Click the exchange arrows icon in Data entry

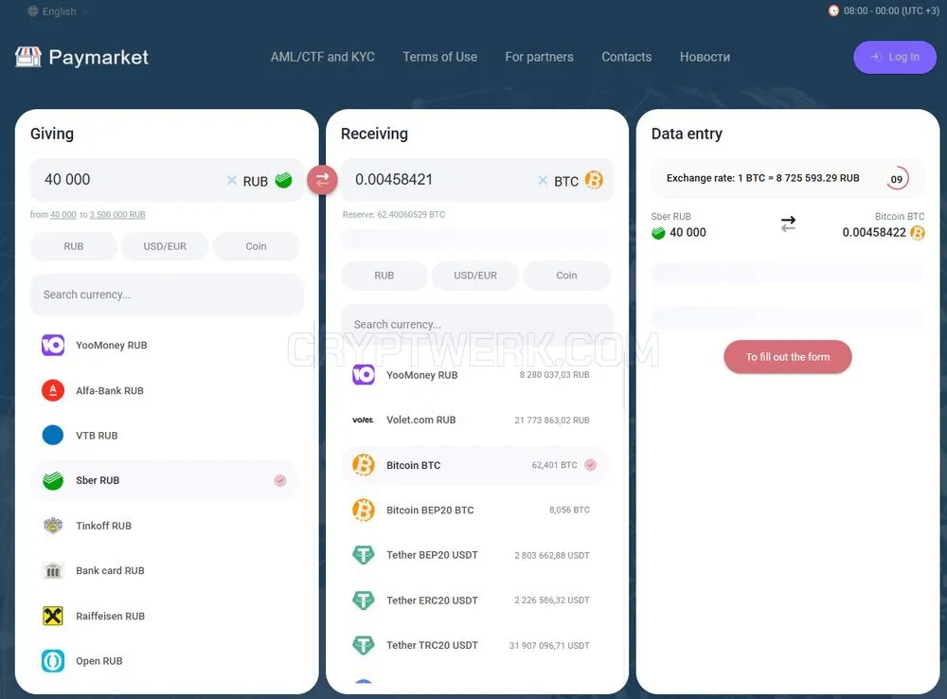[x=788, y=224]
